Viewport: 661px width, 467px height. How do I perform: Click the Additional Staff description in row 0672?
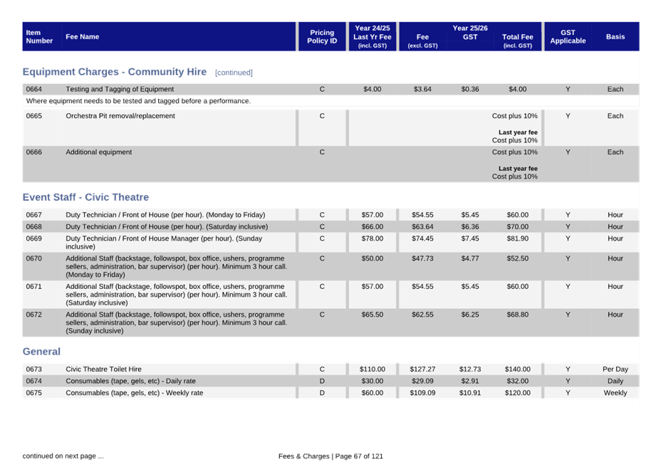tap(176, 323)
